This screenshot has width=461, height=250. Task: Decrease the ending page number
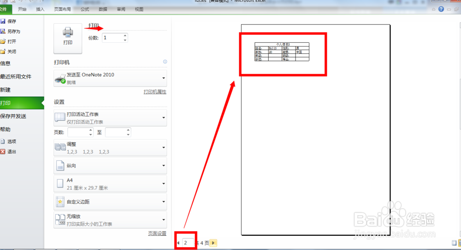point(128,134)
